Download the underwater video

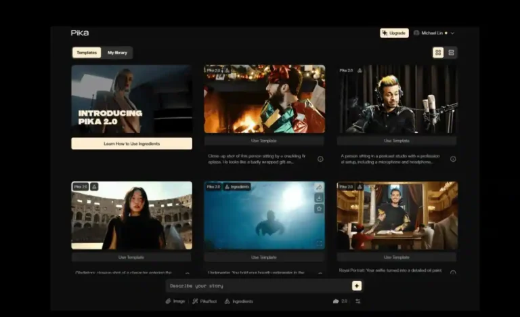(x=319, y=198)
